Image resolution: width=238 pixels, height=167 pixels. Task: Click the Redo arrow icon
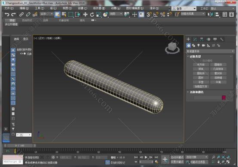13,15
